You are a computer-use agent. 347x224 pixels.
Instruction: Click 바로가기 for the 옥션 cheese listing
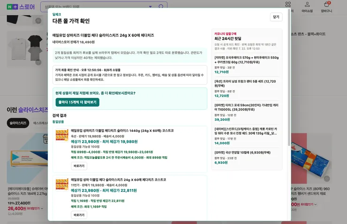click(79, 166)
